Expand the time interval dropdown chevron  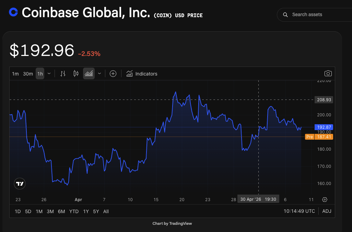point(49,73)
